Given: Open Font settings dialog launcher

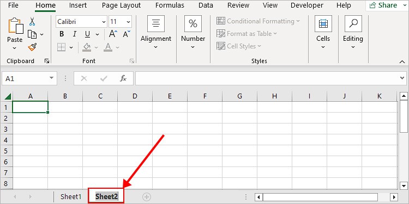Looking at the screenshot, I should pyautogui.click(x=132, y=61).
